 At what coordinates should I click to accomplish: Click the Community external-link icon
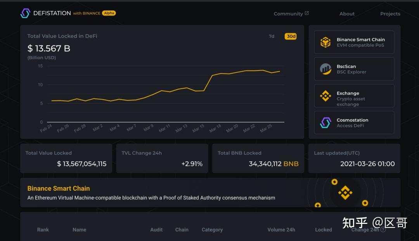pyautogui.click(x=307, y=13)
